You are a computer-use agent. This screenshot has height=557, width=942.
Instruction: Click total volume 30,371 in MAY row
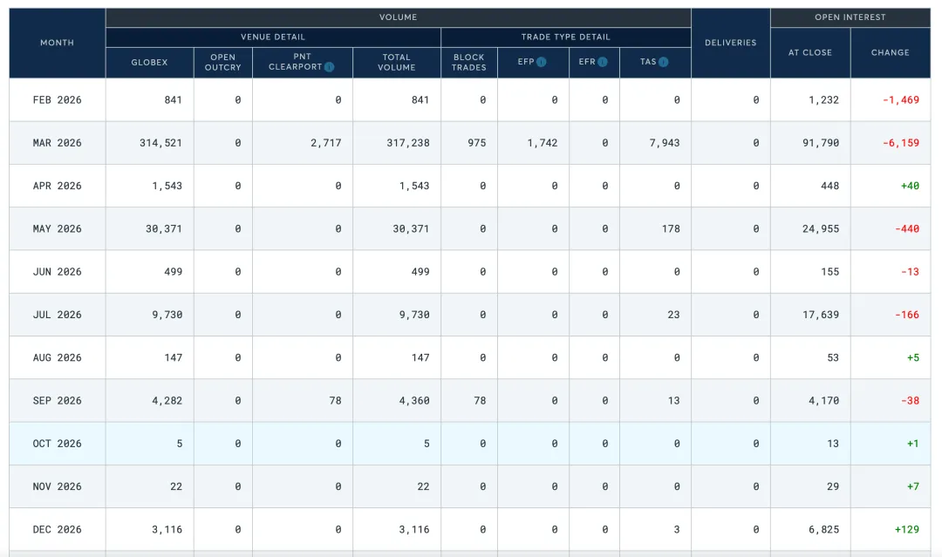coord(411,228)
